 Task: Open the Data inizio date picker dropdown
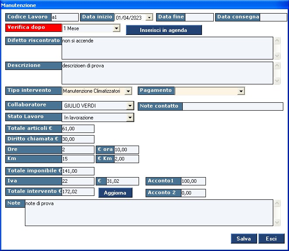(x=149, y=17)
